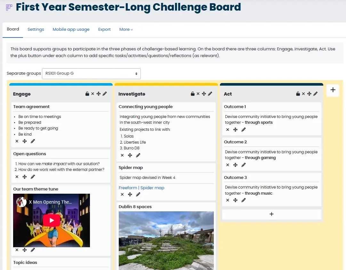Delete the Open questions note

pos(17,177)
